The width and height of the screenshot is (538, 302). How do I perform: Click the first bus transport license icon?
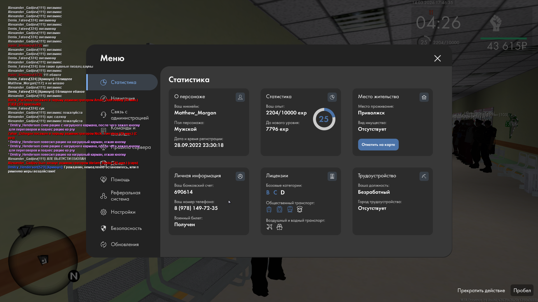269,209
